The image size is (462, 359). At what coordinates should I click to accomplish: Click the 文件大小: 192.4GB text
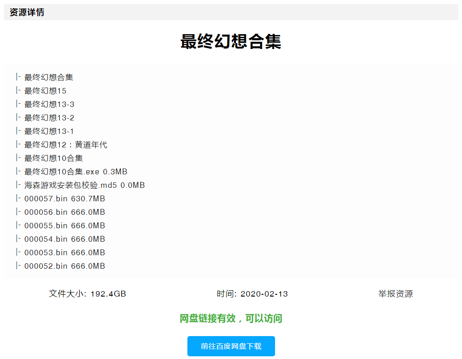click(88, 293)
